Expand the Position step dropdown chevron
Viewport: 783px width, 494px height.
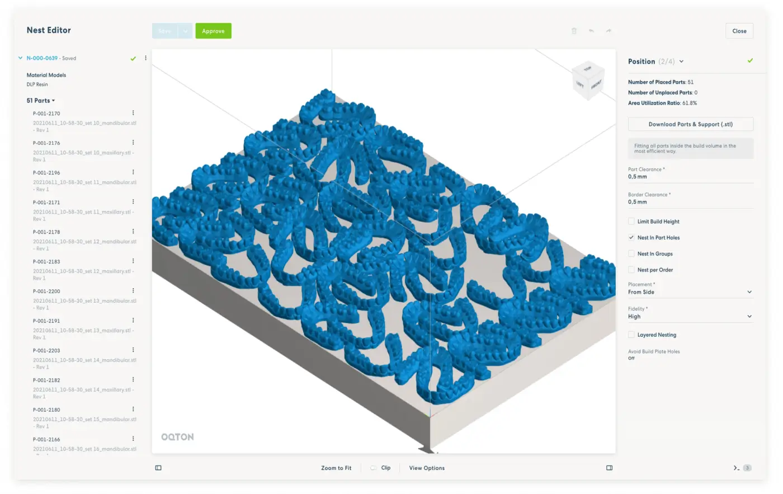681,62
